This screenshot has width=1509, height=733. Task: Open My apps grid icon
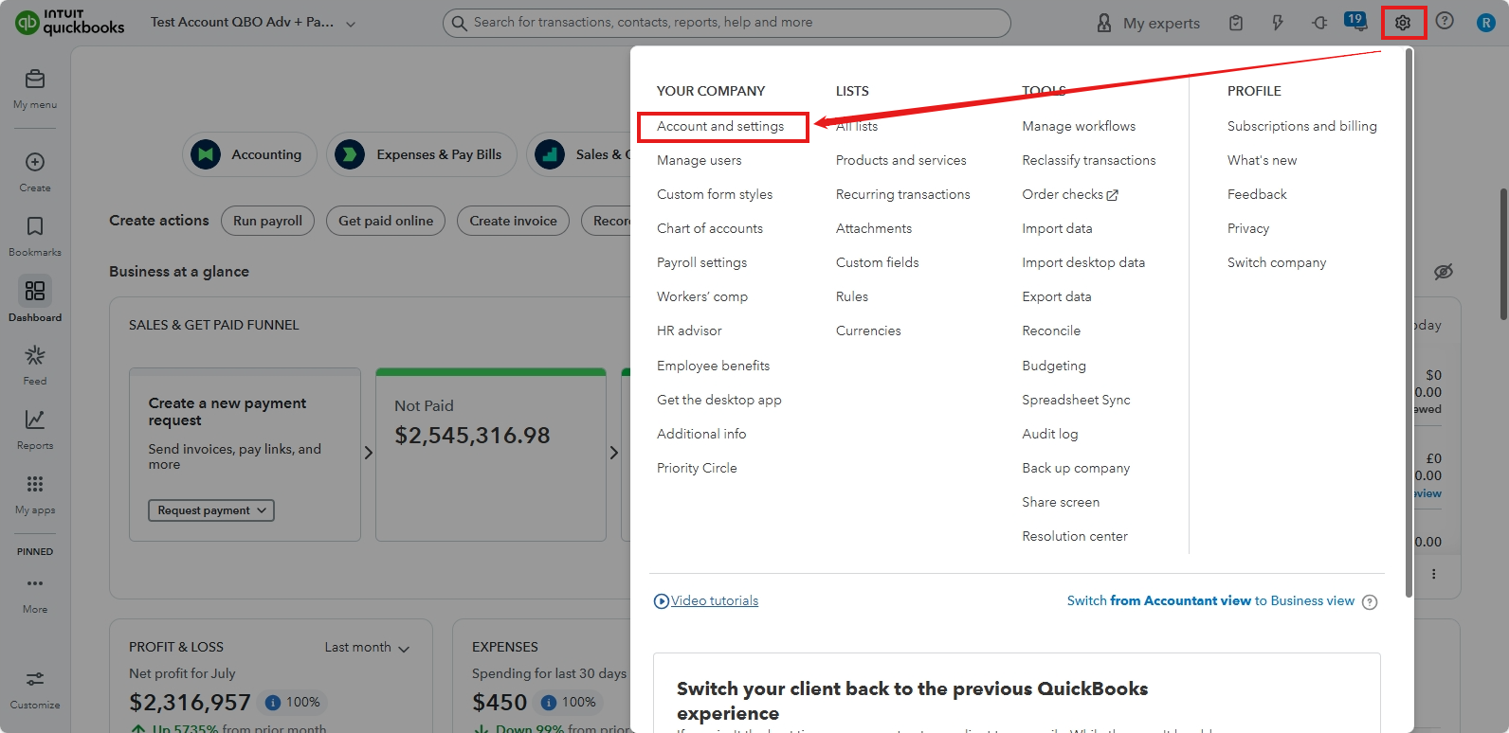[35, 484]
